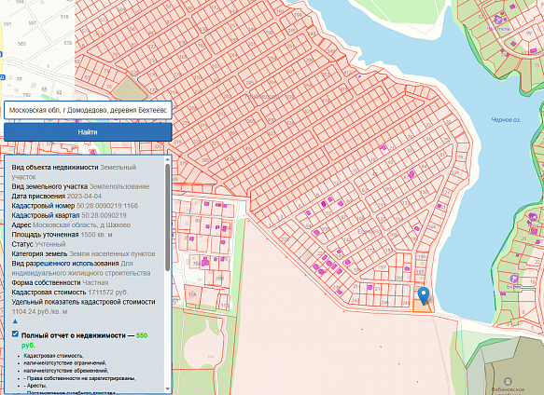Screen dimensions: 544x395
Task: Click the Черное оз. lake label
Action: click(506, 120)
